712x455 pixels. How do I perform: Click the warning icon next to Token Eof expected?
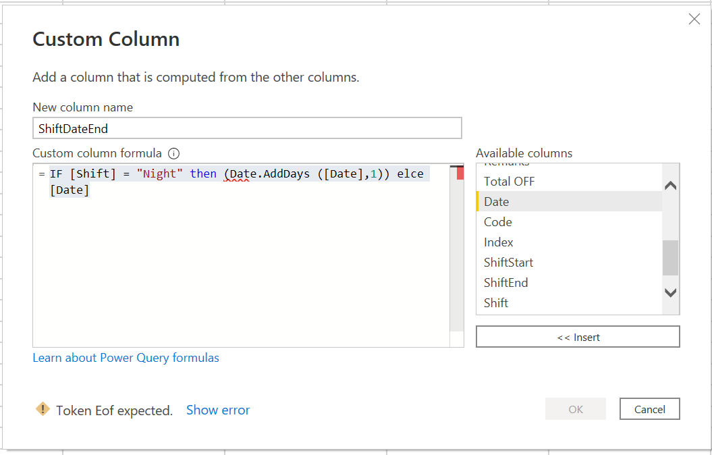pyautogui.click(x=43, y=409)
